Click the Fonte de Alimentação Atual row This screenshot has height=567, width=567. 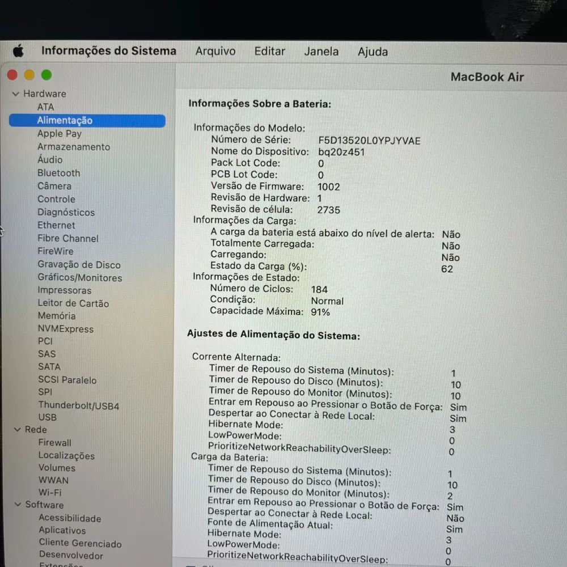335,526
